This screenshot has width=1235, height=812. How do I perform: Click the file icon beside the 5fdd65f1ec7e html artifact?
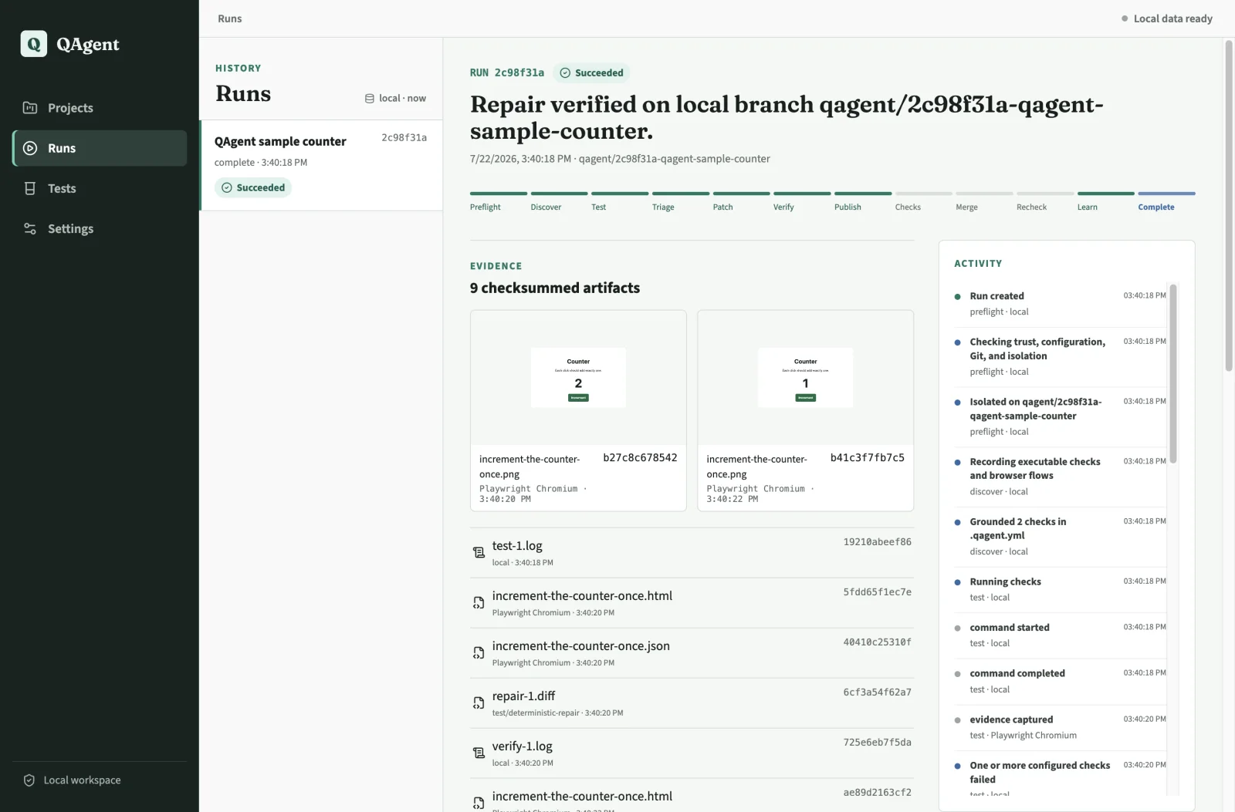pos(479,602)
